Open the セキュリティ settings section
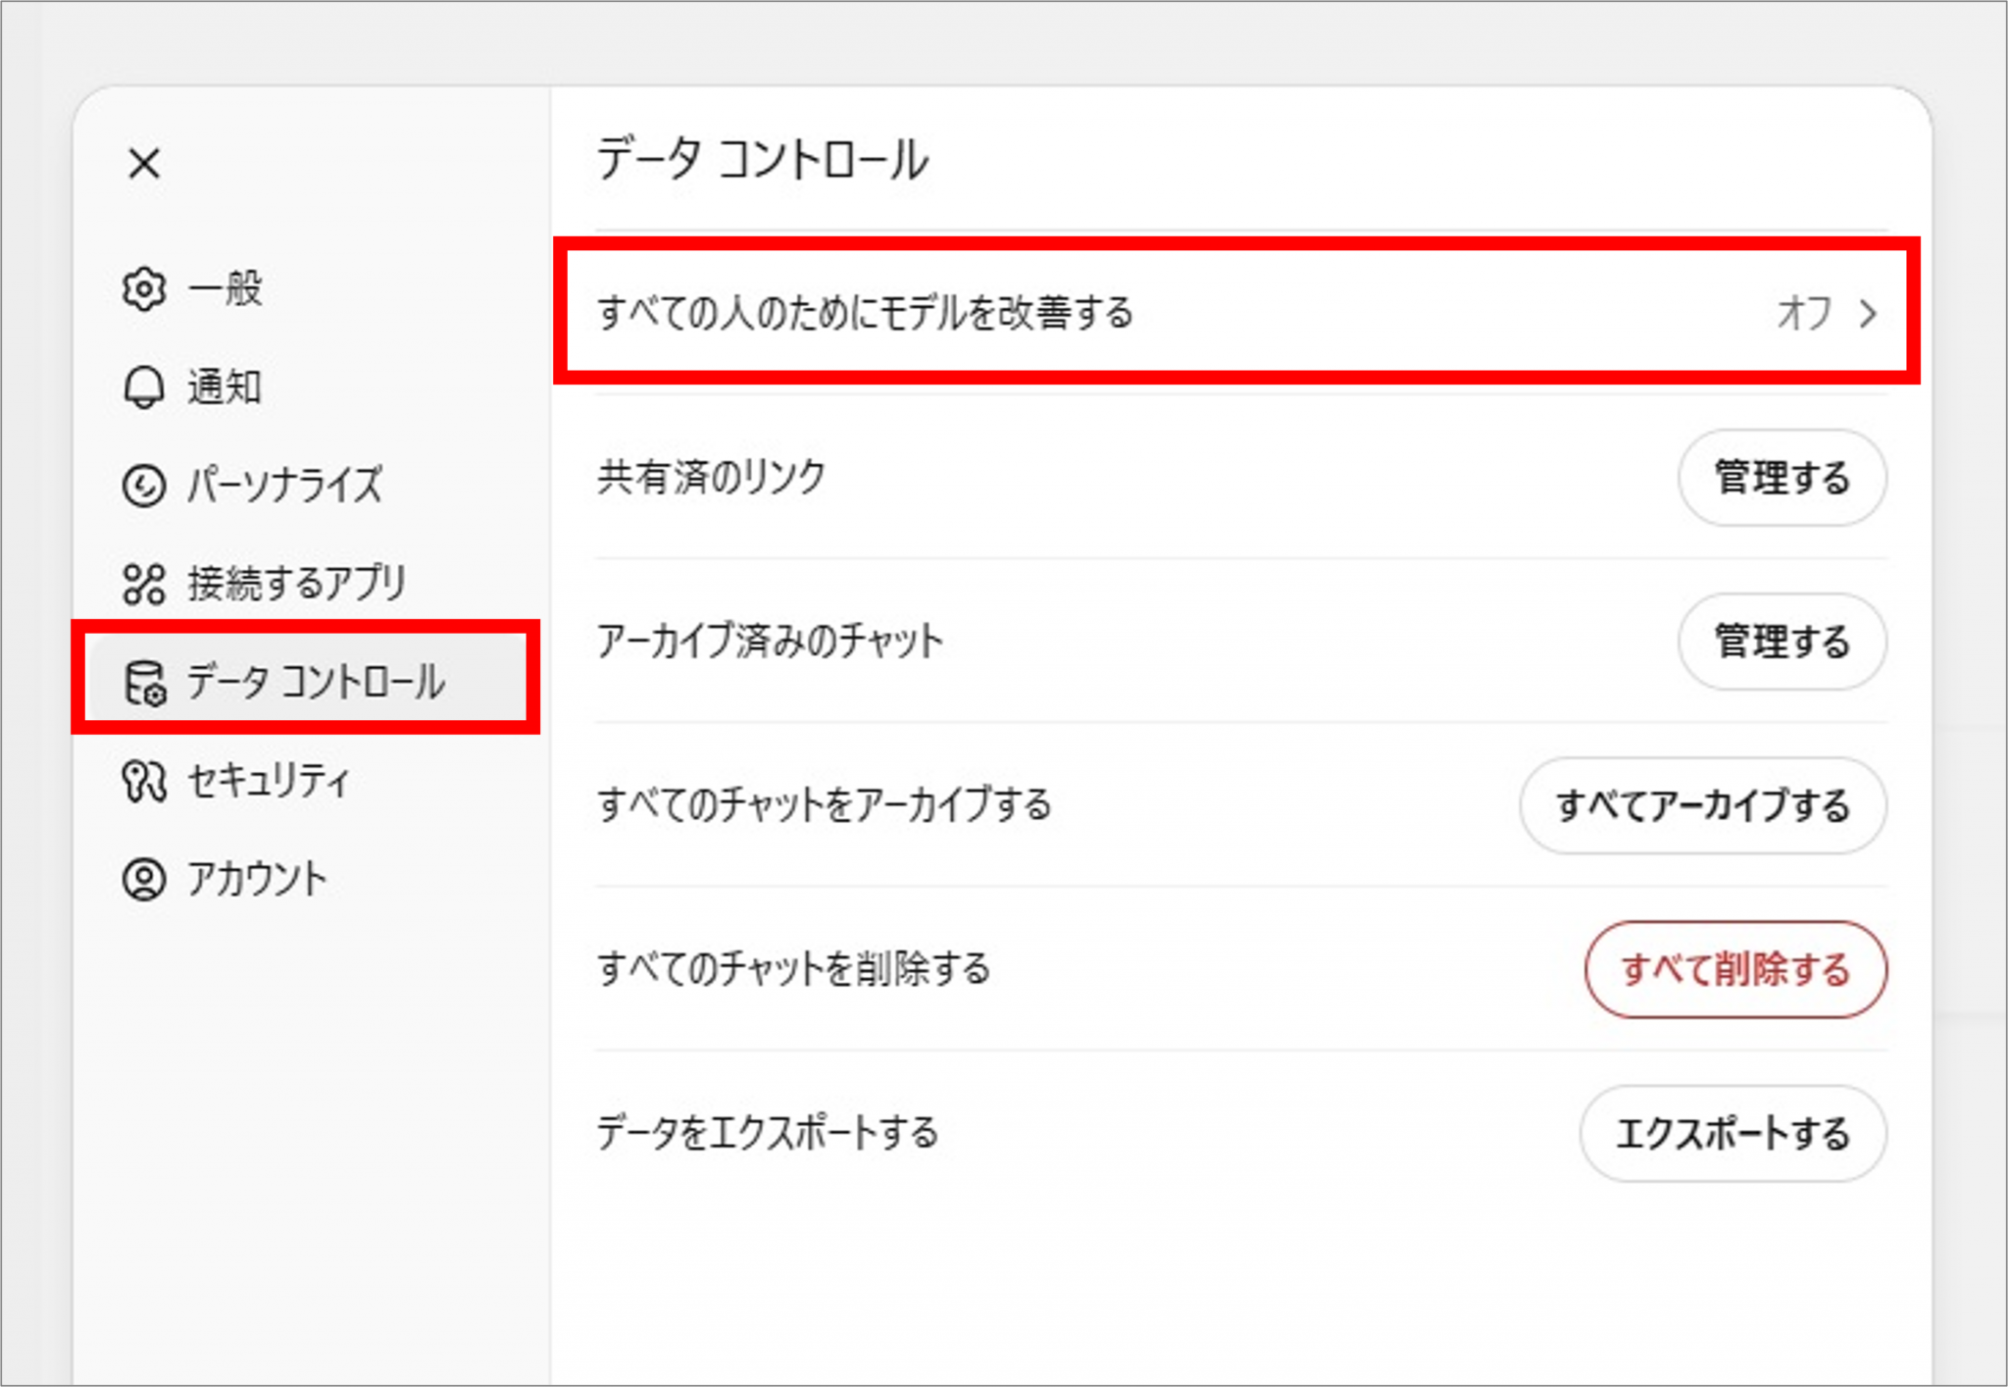This screenshot has height=1387, width=2008. [x=268, y=781]
